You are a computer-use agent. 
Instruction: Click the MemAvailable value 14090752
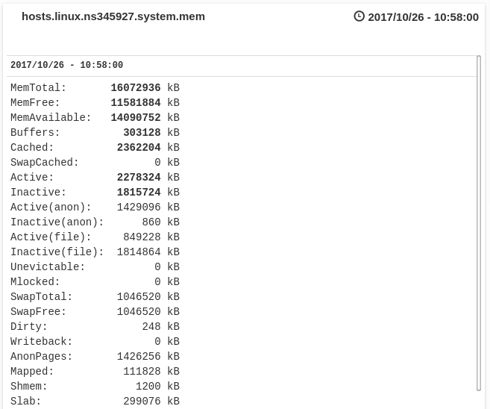136,118
